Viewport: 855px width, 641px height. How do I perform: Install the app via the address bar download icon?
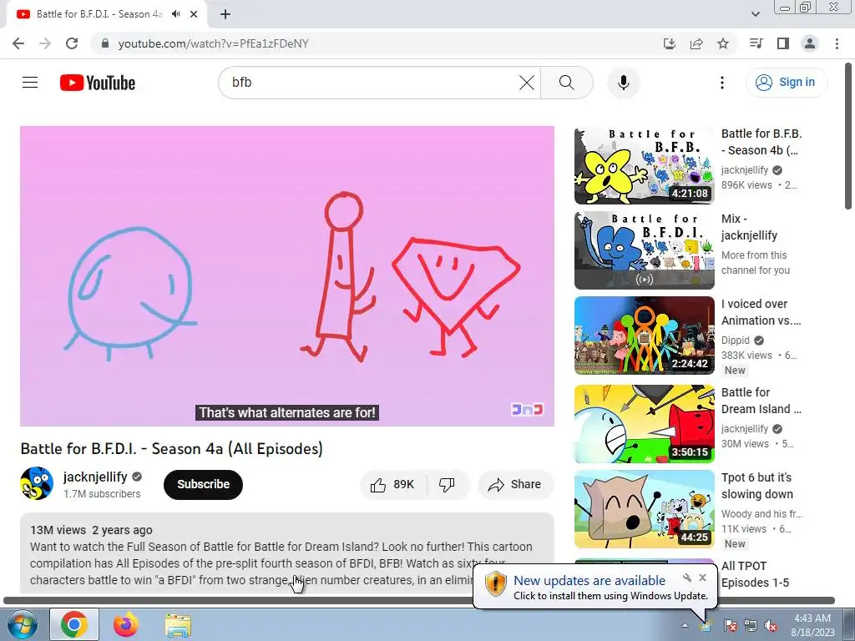click(669, 43)
